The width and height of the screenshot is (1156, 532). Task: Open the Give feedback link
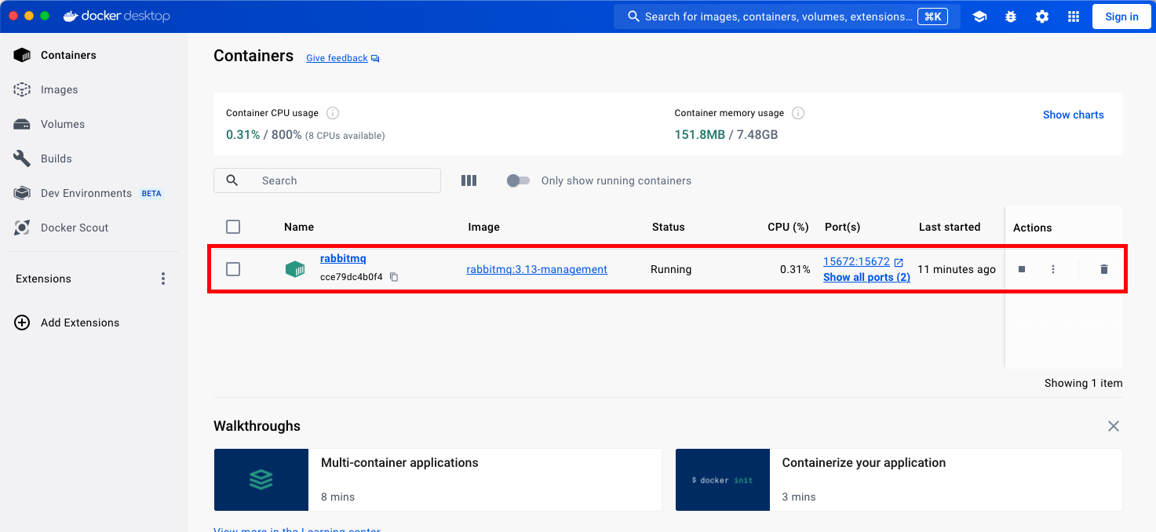click(x=342, y=58)
